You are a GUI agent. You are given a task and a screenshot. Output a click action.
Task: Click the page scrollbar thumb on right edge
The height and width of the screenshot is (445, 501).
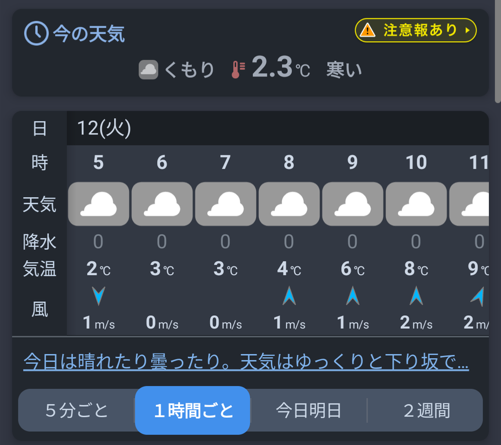[x=498, y=51]
